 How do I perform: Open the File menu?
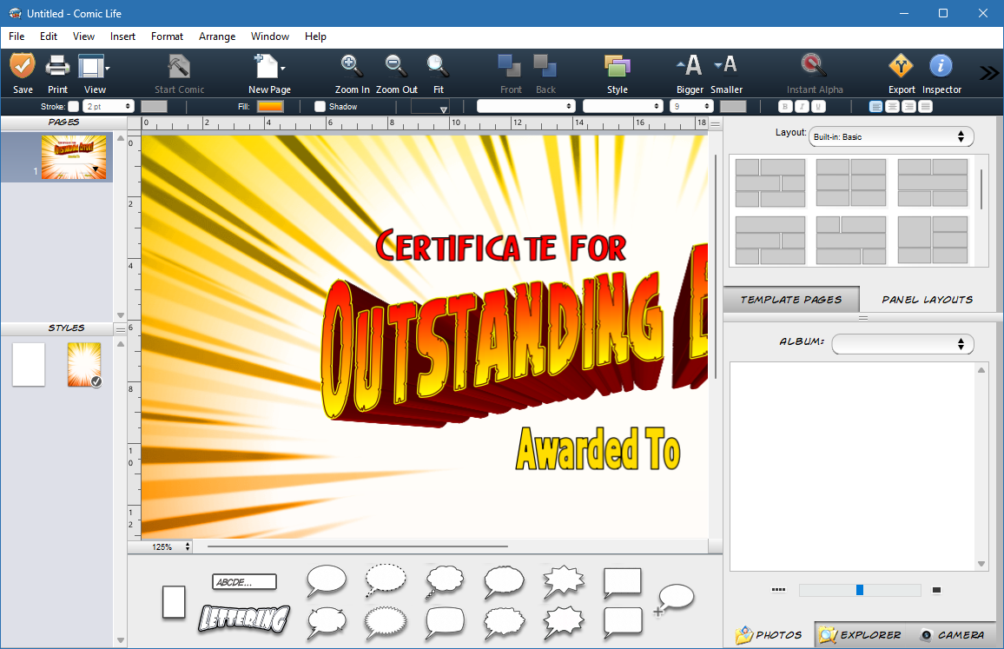coord(17,36)
